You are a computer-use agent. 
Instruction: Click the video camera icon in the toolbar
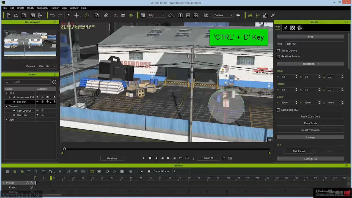pyautogui.click(x=238, y=15)
